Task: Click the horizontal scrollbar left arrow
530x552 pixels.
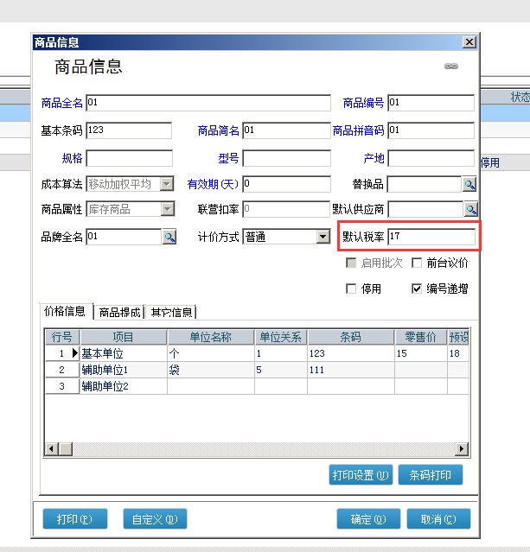Action: [52, 449]
